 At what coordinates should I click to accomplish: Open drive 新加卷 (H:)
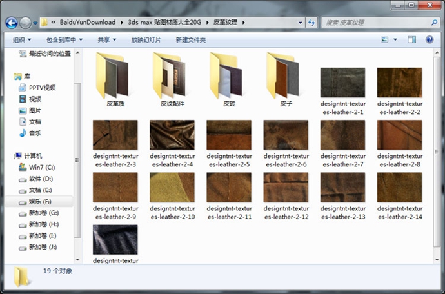click(39, 224)
